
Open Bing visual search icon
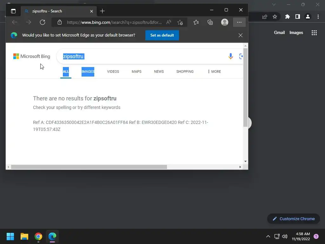click(241, 56)
